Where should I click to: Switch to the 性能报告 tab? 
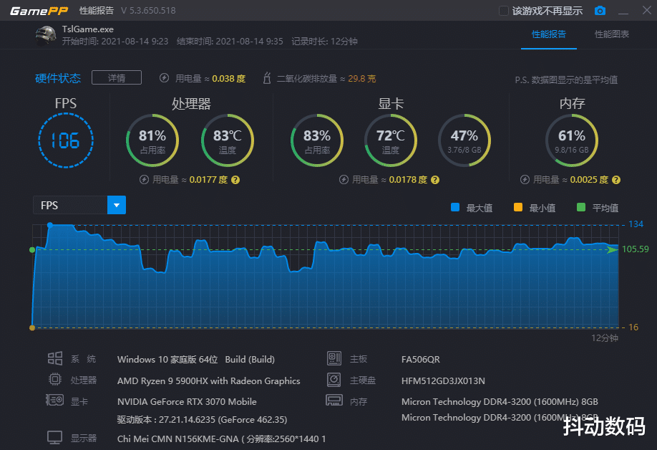point(548,34)
